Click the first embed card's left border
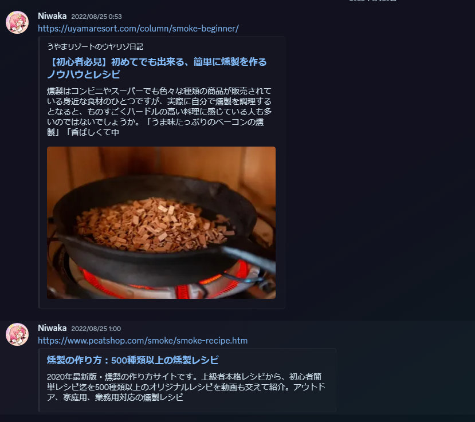This screenshot has width=475, height=422. [38, 172]
